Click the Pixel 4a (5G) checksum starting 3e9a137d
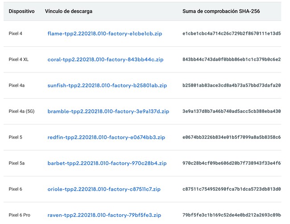 click(232, 112)
